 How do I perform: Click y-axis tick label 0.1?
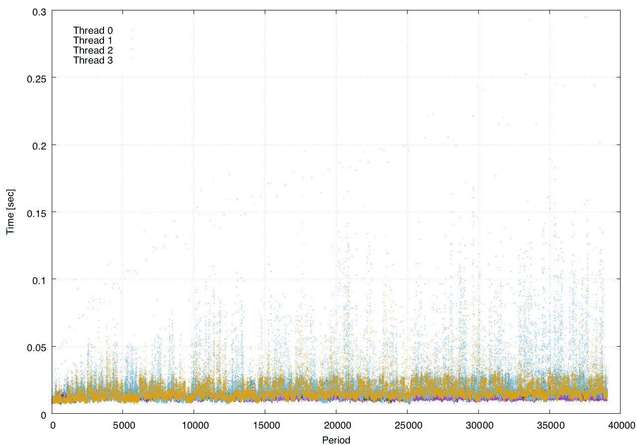pyautogui.click(x=40, y=280)
